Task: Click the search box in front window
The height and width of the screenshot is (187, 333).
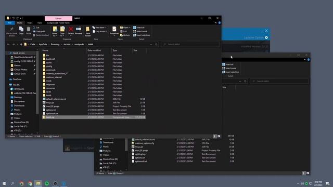Action: coord(190,44)
